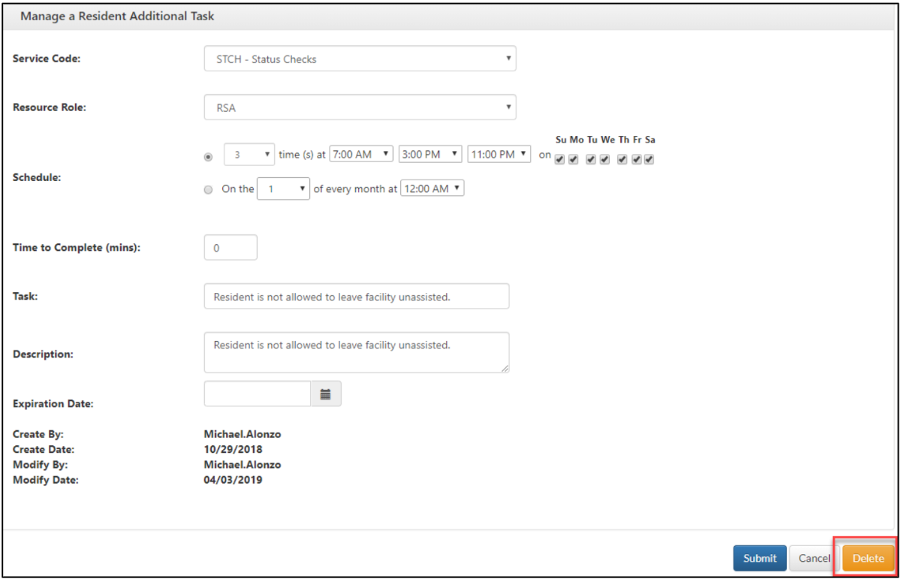Click the Time to Complete minutes field

(x=231, y=248)
